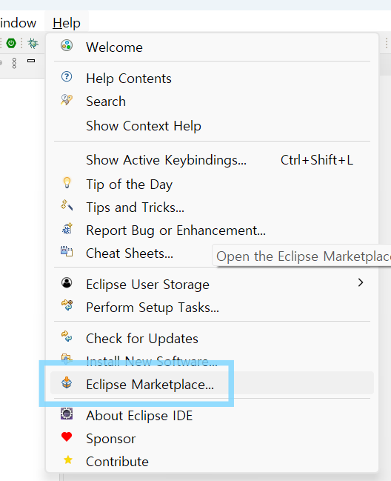The width and height of the screenshot is (391, 481).
Task: Open the Help menu in menu bar
Action: click(67, 23)
